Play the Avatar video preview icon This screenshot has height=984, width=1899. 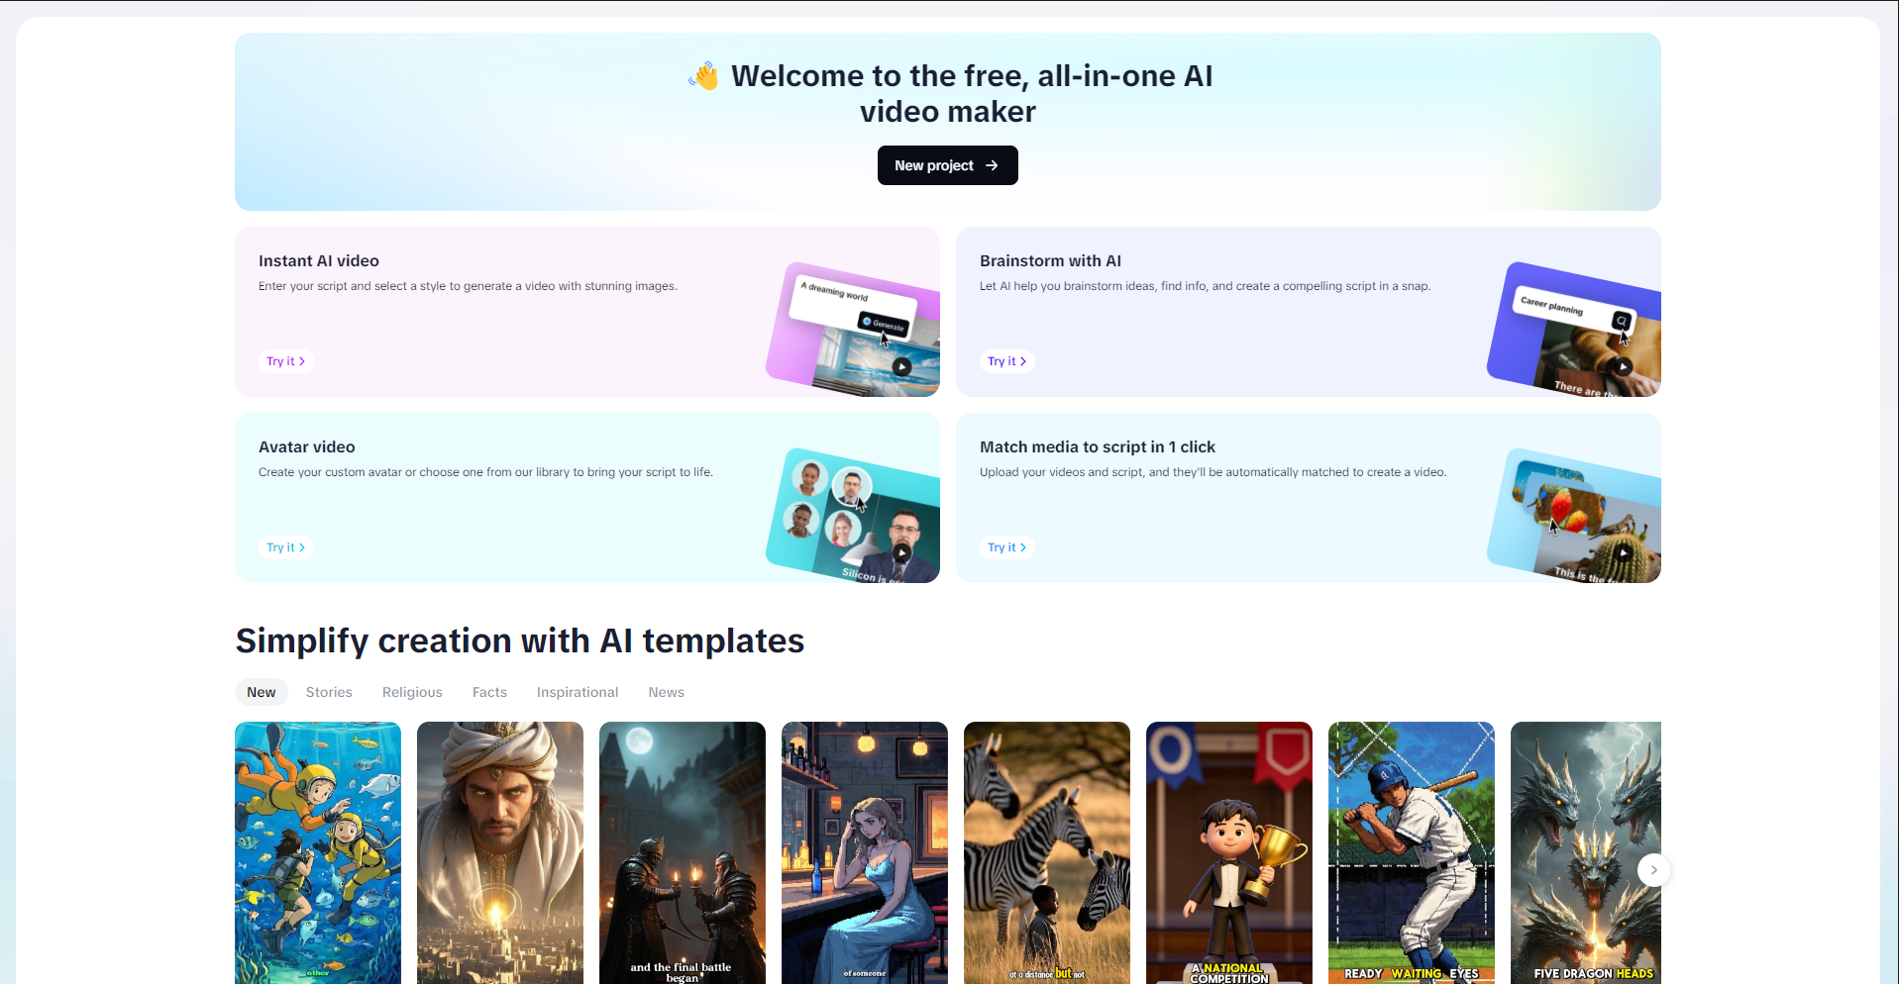point(901,552)
